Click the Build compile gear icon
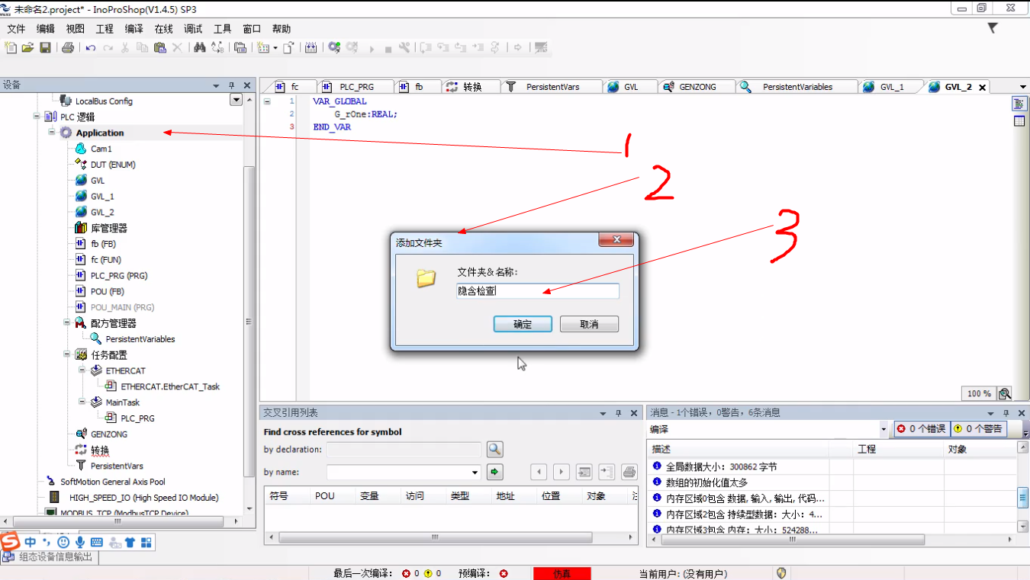Viewport: 1030px width, 580px height. point(334,47)
